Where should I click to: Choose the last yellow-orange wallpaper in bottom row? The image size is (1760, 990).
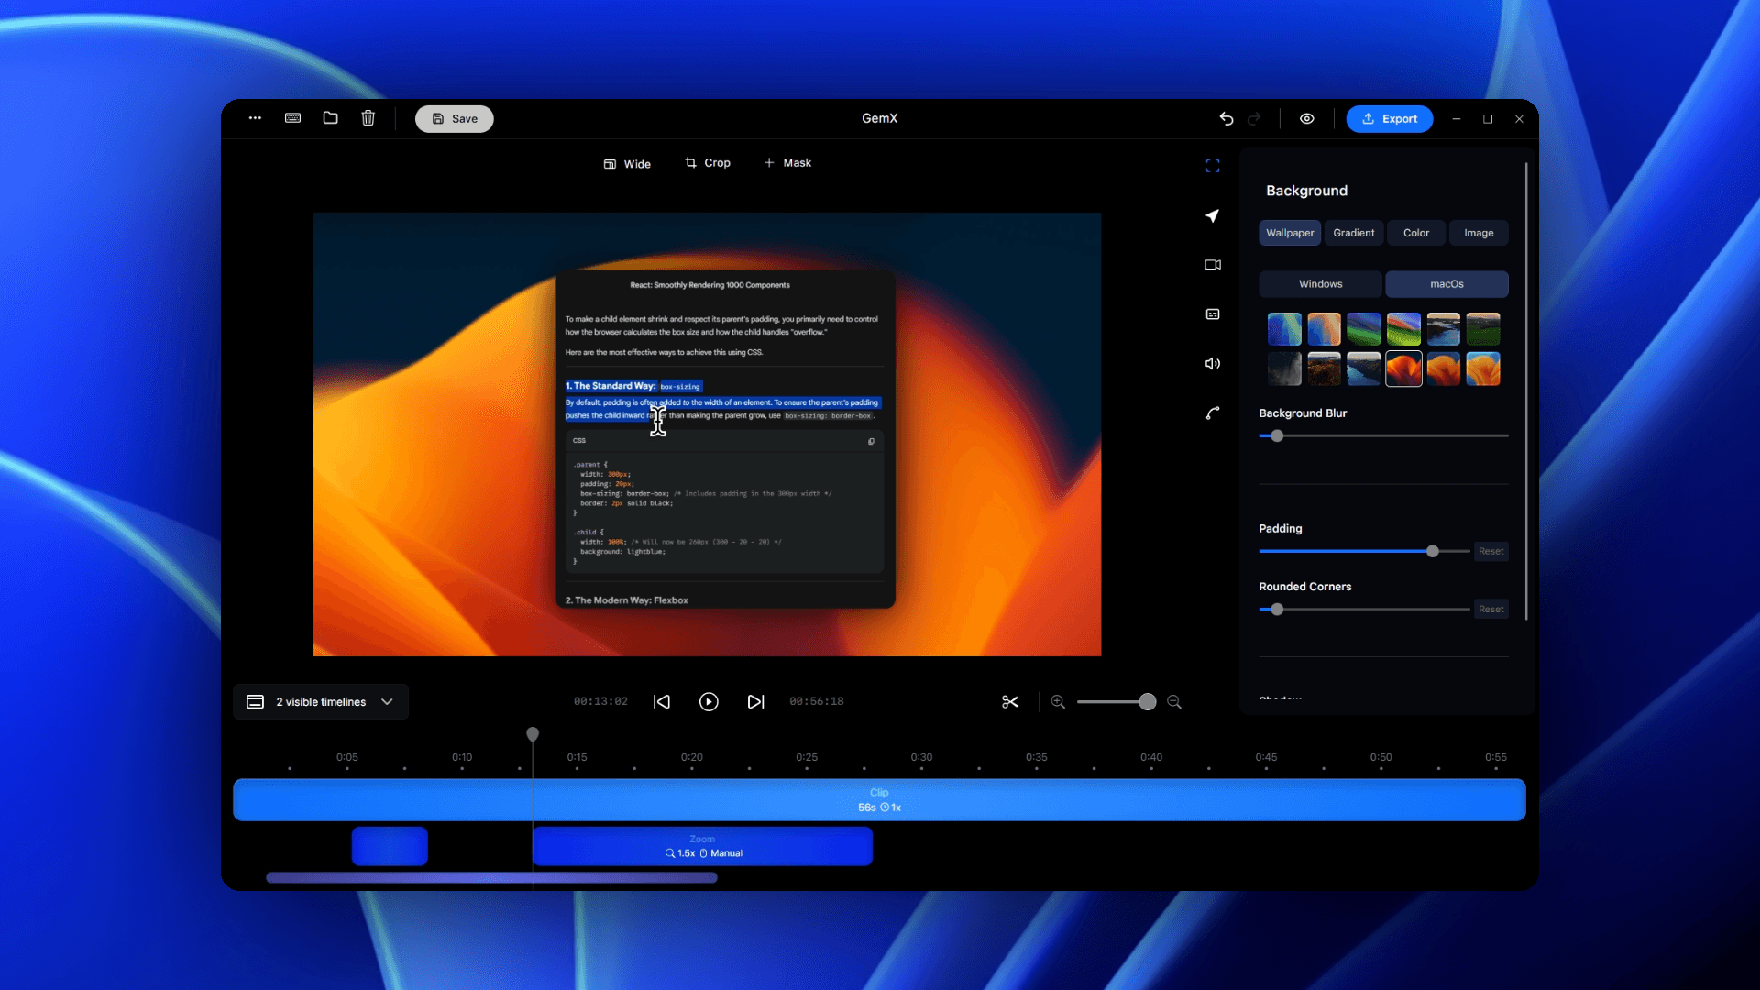pyautogui.click(x=1483, y=368)
